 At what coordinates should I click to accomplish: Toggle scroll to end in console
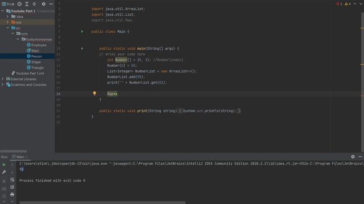pyautogui.click(x=13, y=187)
